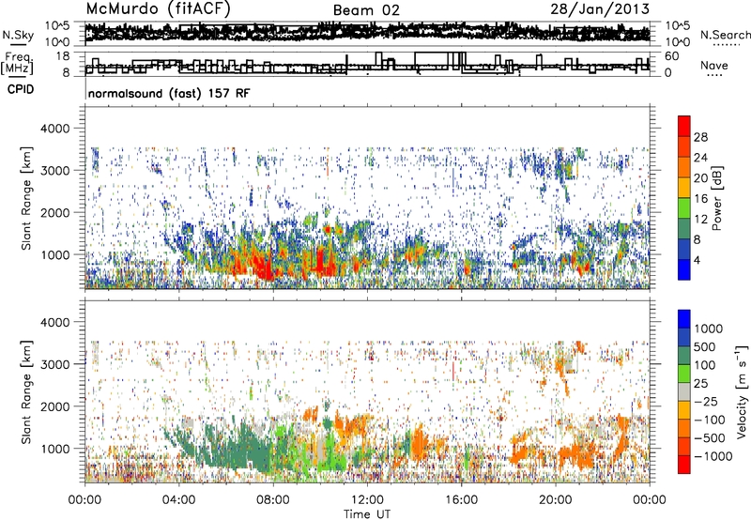Image resolution: width=751 pixels, height=520 pixels.
Task: Select the '500' label on the Velocity colorbar
Action: pos(705,346)
